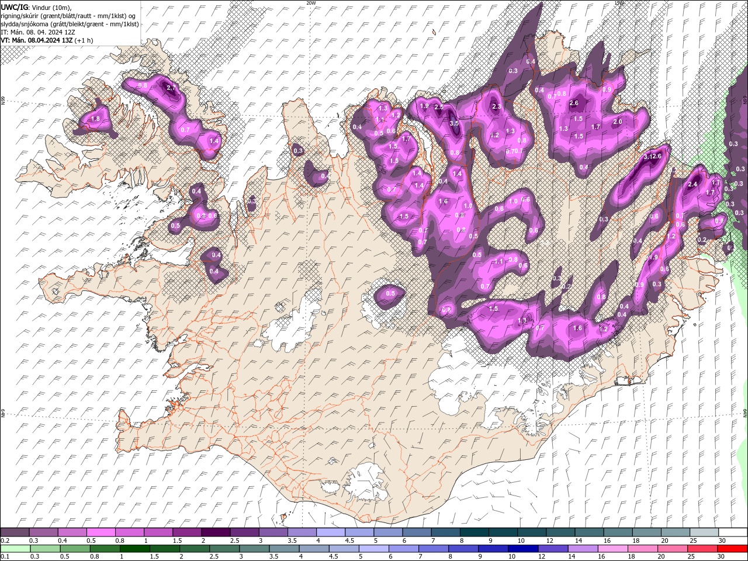Select lower legend red swatch above 30
Viewport: 748px width, 561px height.
click(x=732, y=549)
